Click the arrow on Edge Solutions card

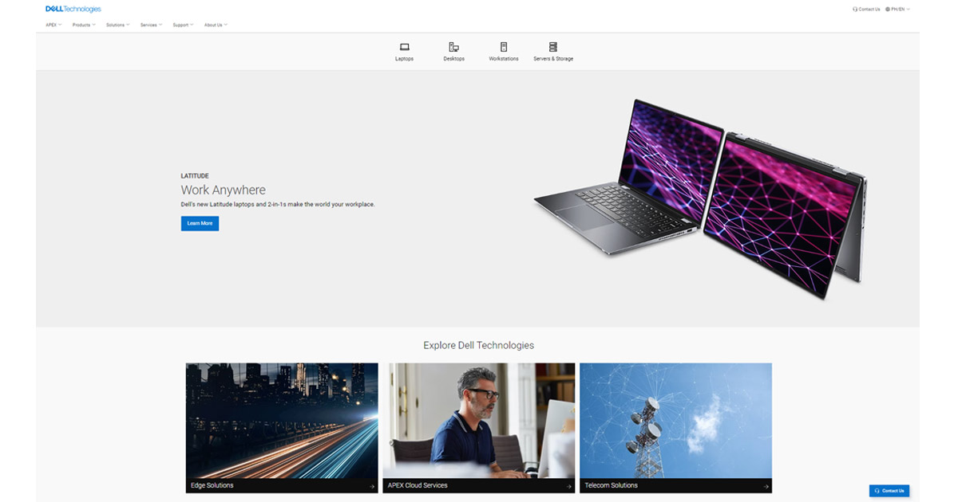click(372, 486)
